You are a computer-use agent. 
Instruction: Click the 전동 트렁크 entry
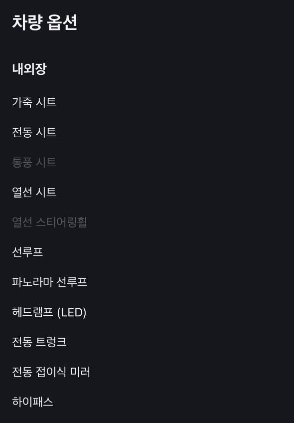[39, 342]
